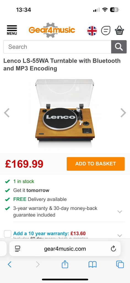Open the page format reader icon

[x=18, y=249]
